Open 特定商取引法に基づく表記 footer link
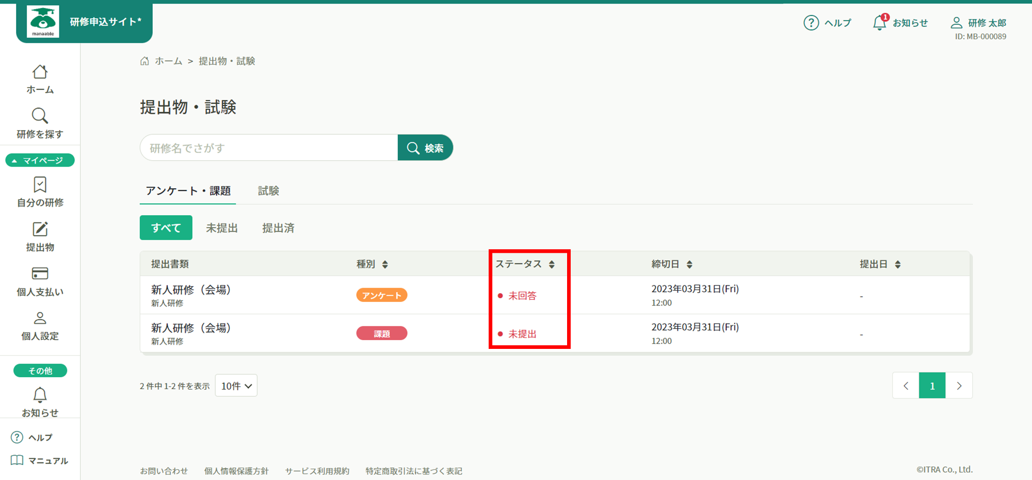The width and height of the screenshot is (1032, 480). point(414,471)
